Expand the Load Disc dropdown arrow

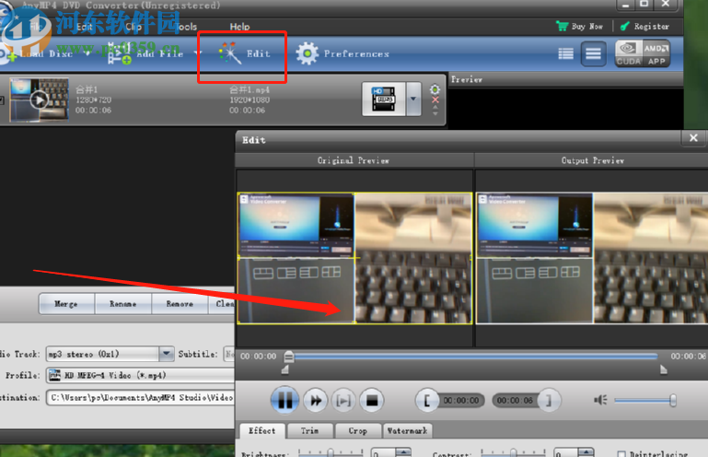pos(87,53)
